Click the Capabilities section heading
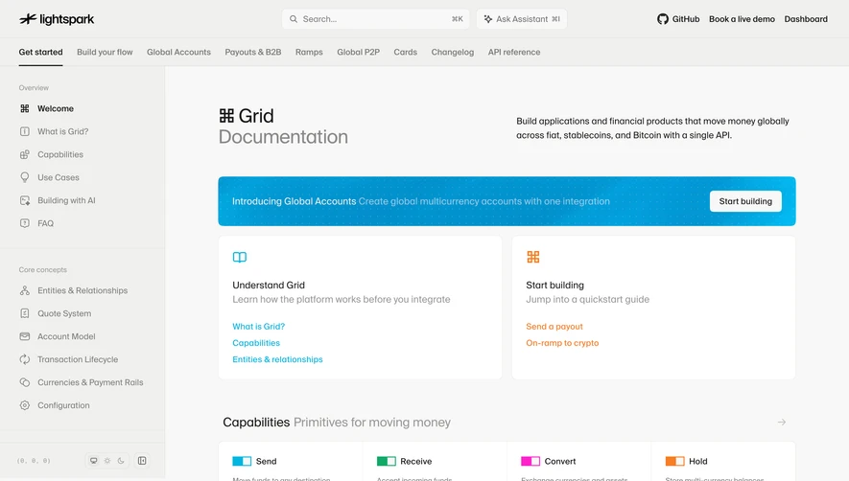The height and width of the screenshot is (481, 849). pos(256,422)
